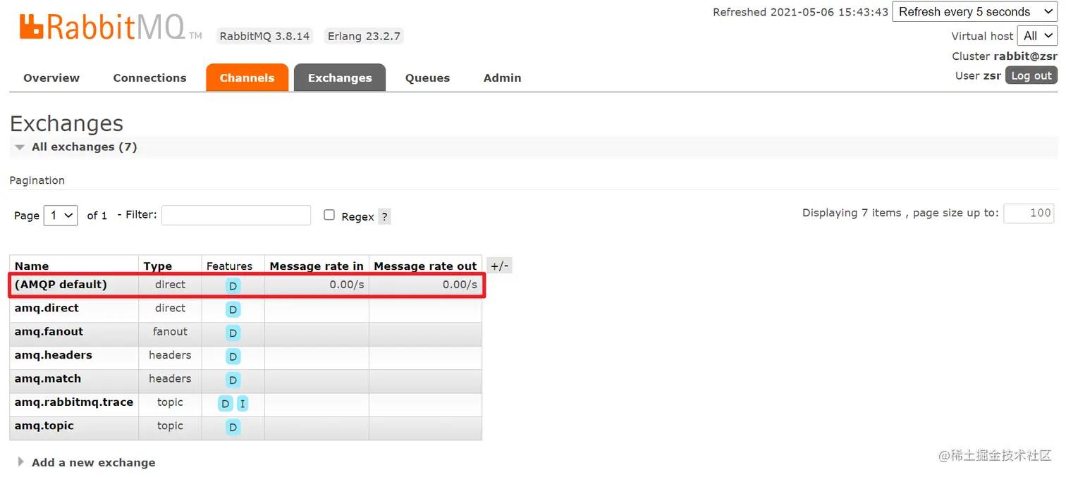The height and width of the screenshot is (477, 1066).
Task: Click the Features column header
Action: 229,266
